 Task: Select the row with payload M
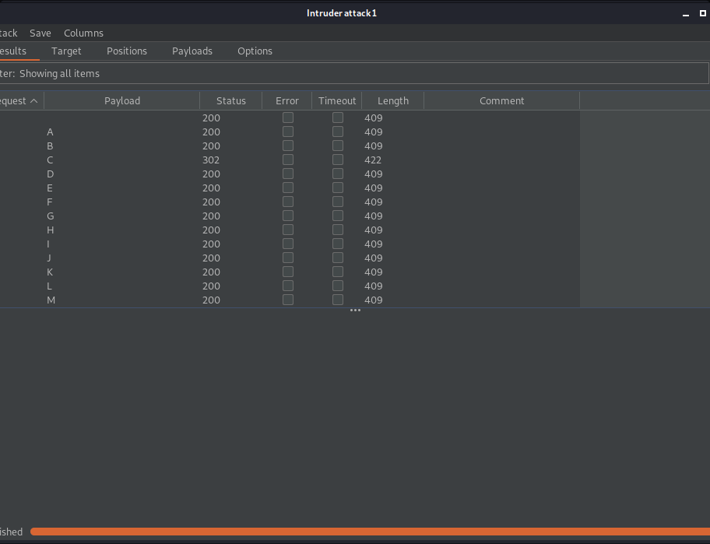click(290, 300)
